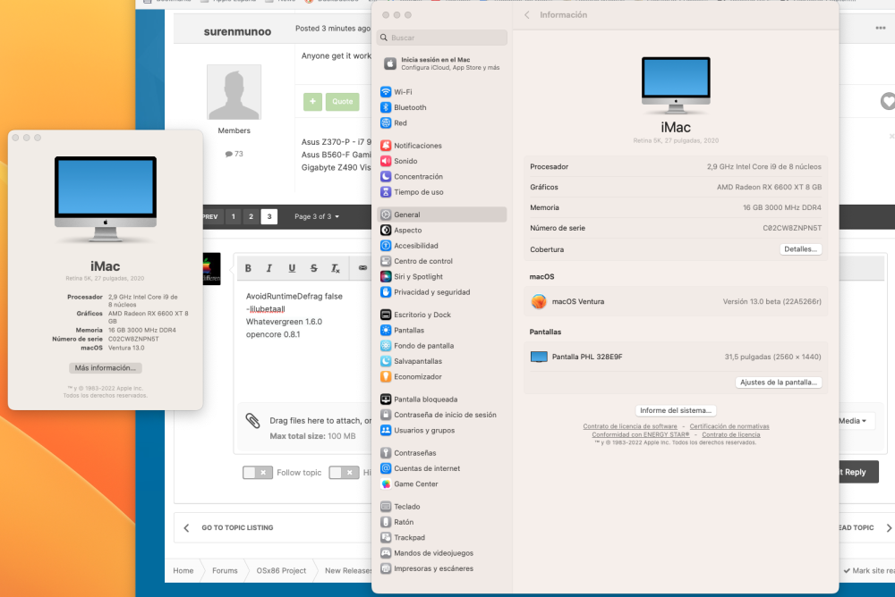Open Conformidad con ENERGY STAR link

coord(641,434)
